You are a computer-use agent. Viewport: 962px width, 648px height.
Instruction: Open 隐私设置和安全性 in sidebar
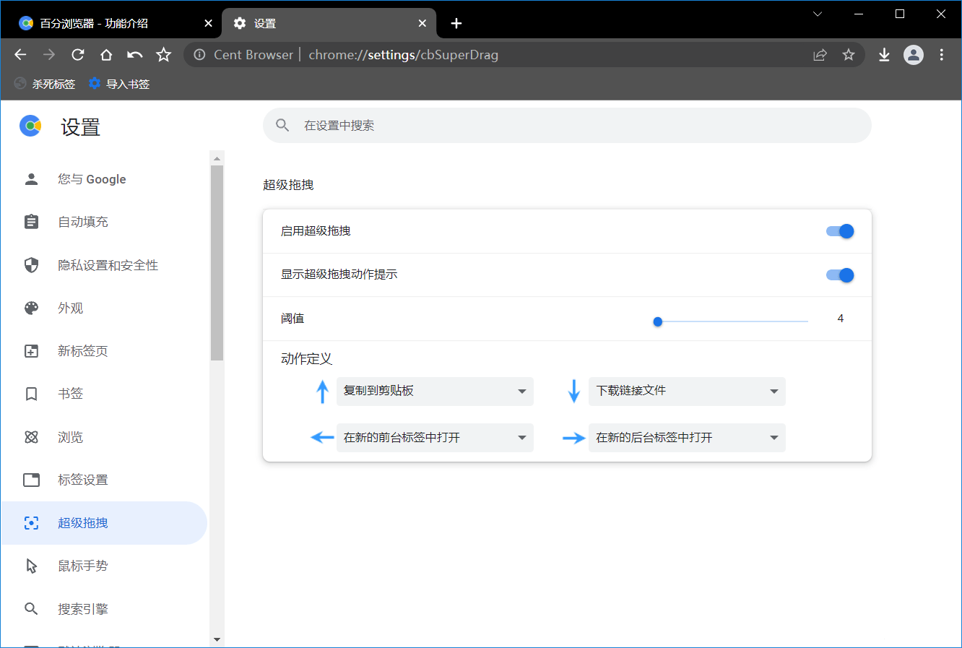point(108,265)
